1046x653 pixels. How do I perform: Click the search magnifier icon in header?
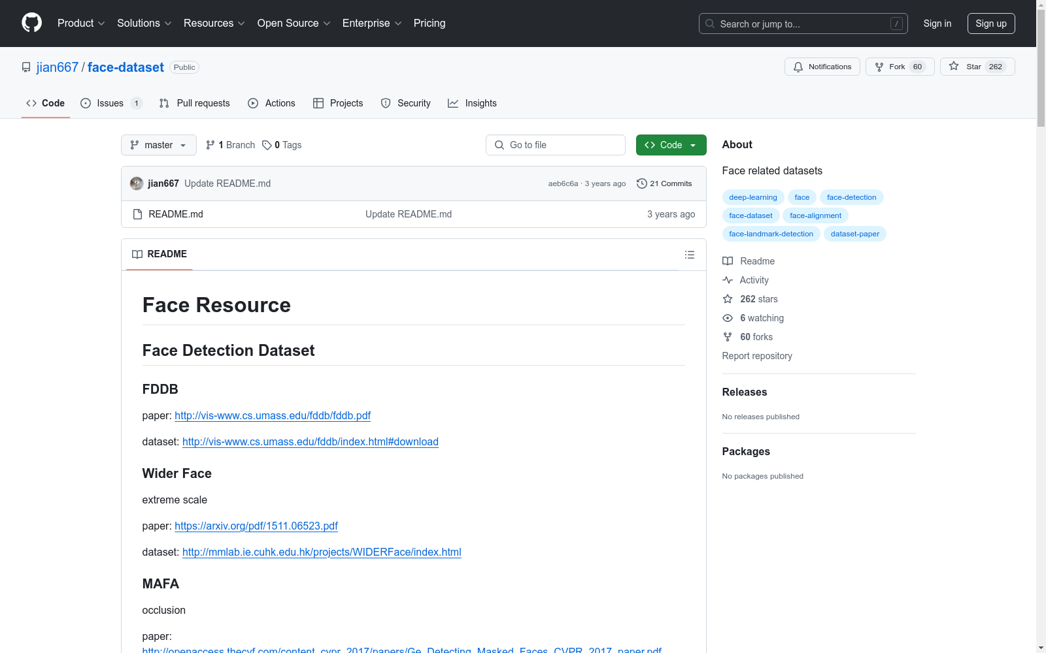(x=710, y=24)
